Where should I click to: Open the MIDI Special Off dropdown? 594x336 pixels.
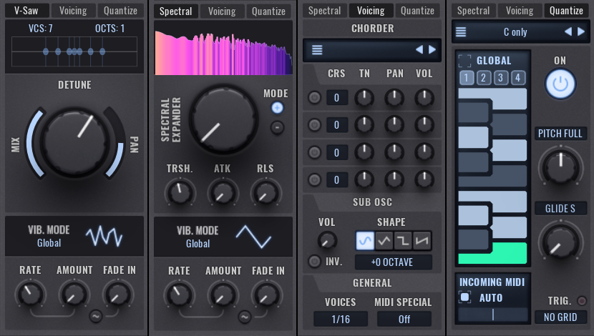(404, 320)
